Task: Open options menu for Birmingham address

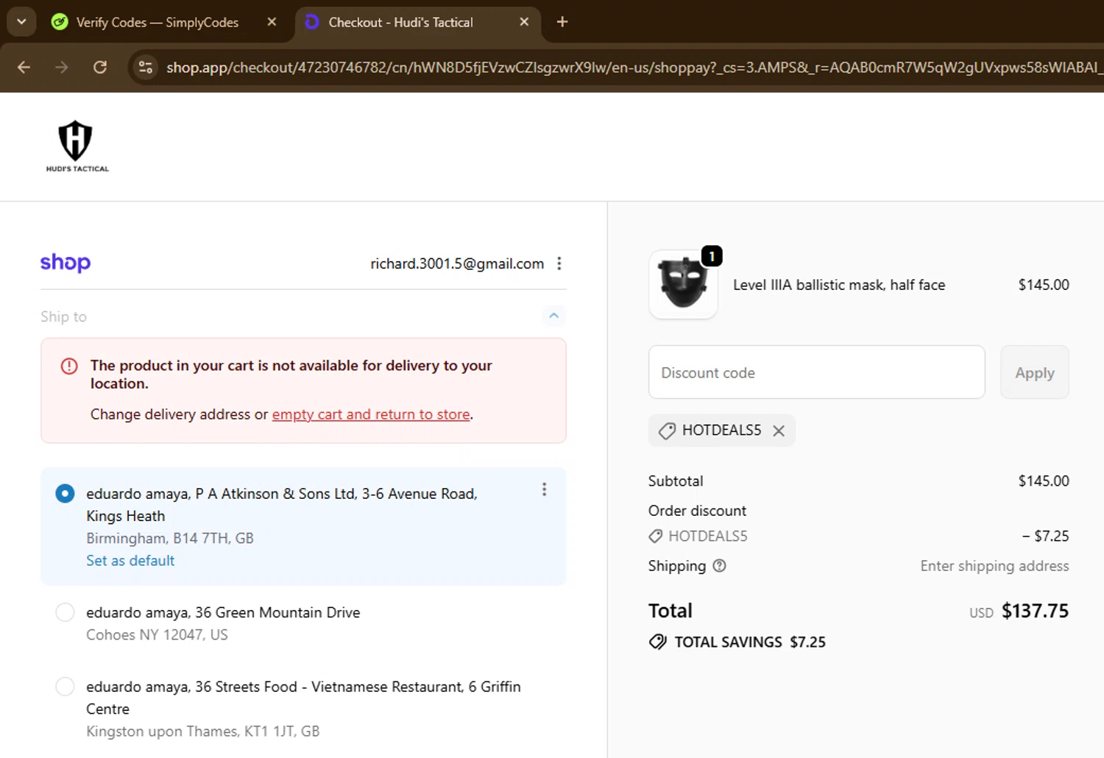Action: coord(545,489)
